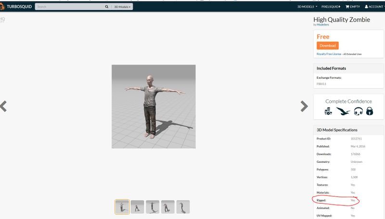Image resolution: width=385 pixels, height=219 pixels.
Task: Open the 3D Models search filter dropdown
Action: tap(122, 7)
